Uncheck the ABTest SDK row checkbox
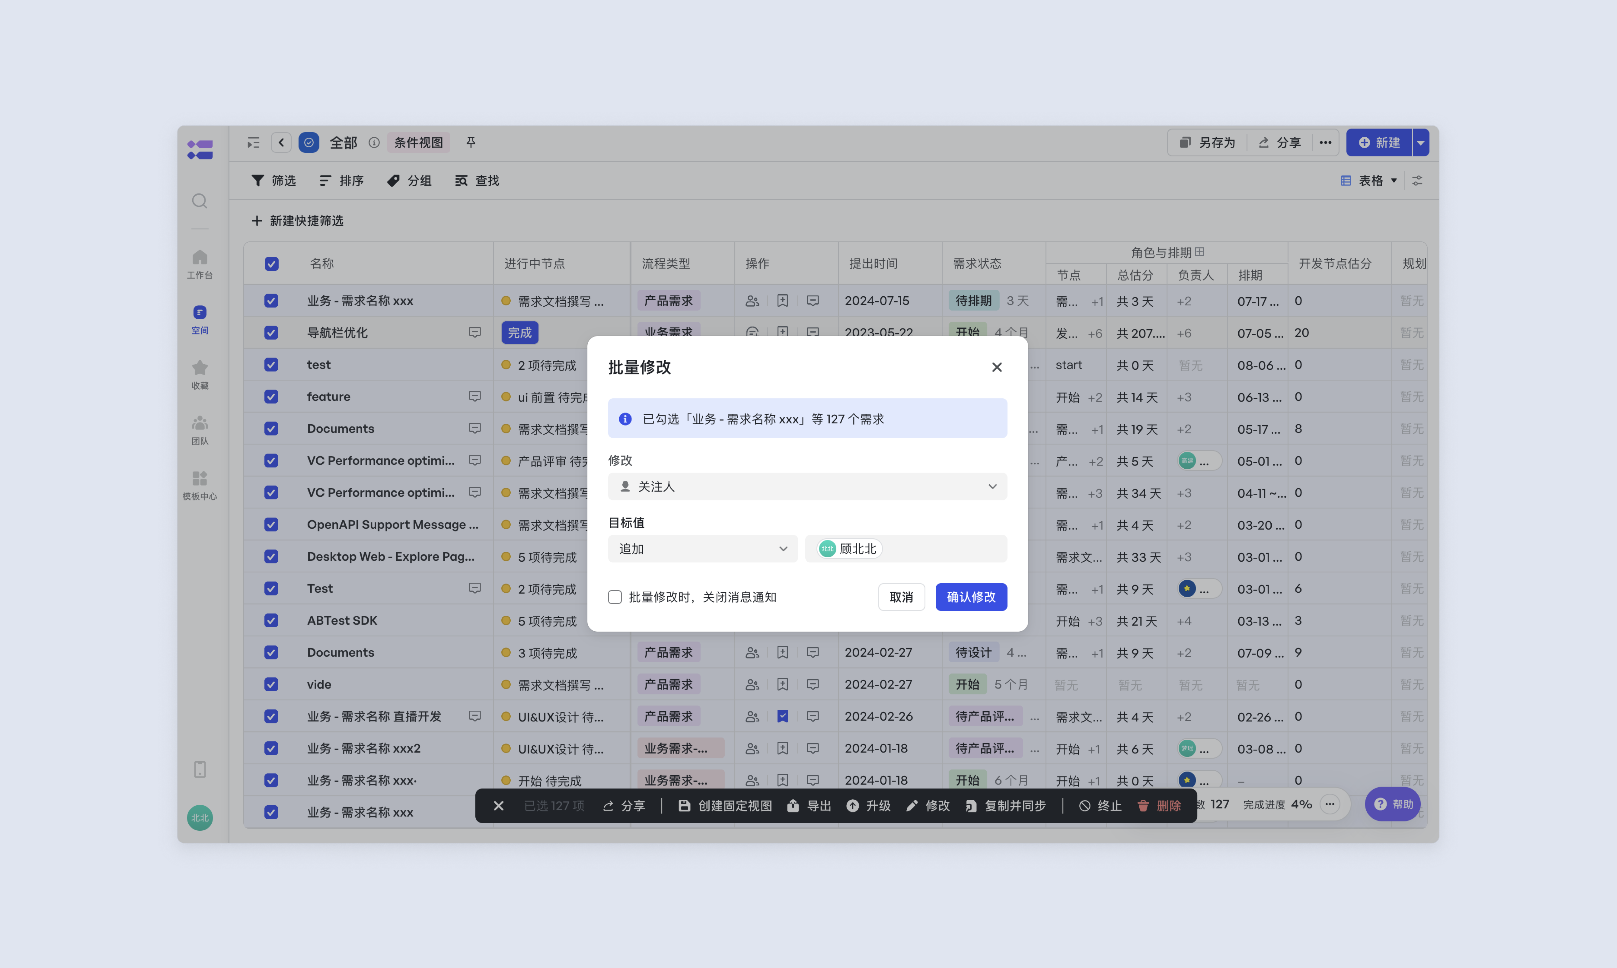Viewport: 1617px width, 968px height. (271, 620)
